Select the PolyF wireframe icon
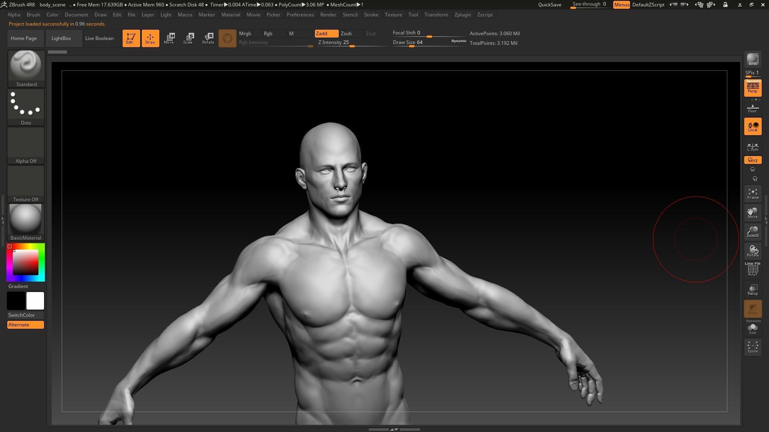The width and height of the screenshot is (769, 432). coord(752,270)
